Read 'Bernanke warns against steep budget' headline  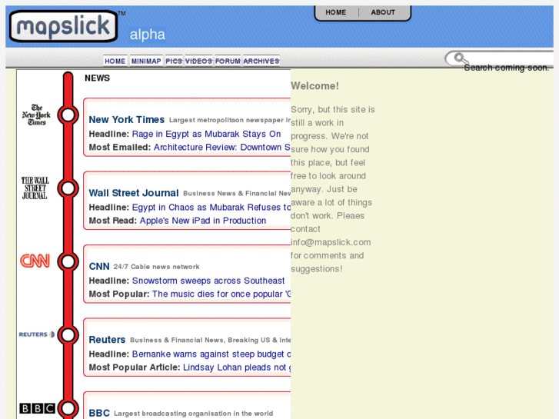211,354
